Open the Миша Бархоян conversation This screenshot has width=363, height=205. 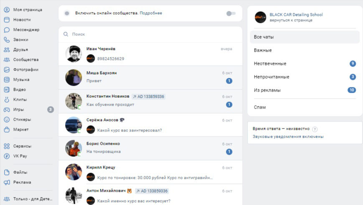coord(150,78)
